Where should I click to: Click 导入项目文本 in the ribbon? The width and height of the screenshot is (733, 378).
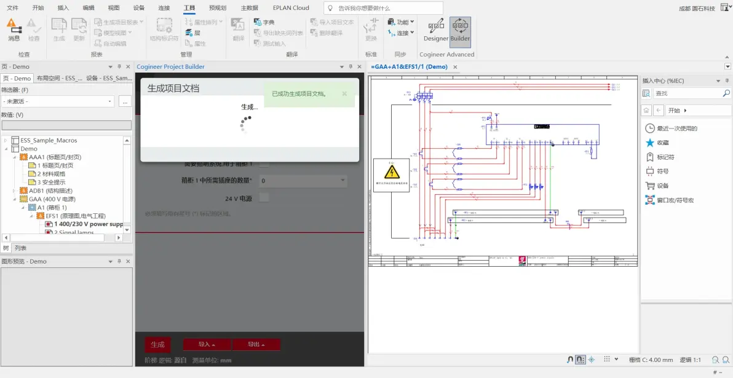[x=333, y=22]
